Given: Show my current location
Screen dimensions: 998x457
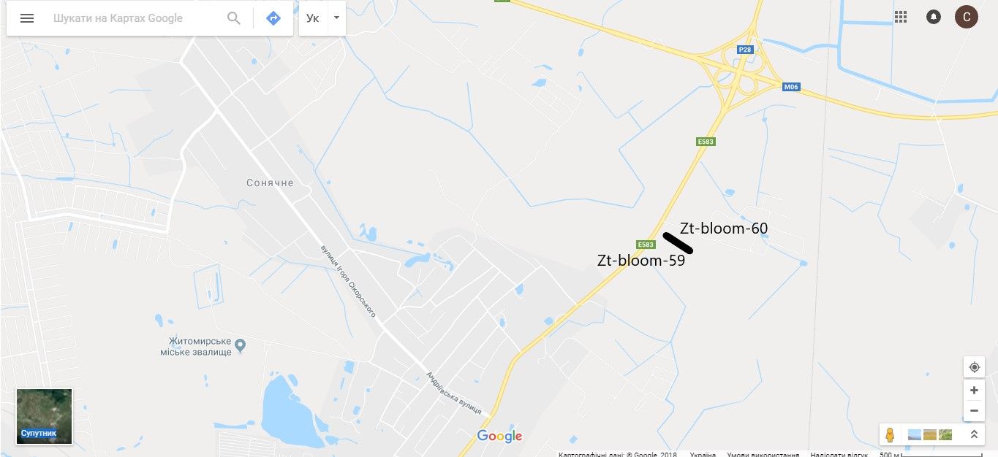Looking at the screenshot, I should tap(974, 367).
